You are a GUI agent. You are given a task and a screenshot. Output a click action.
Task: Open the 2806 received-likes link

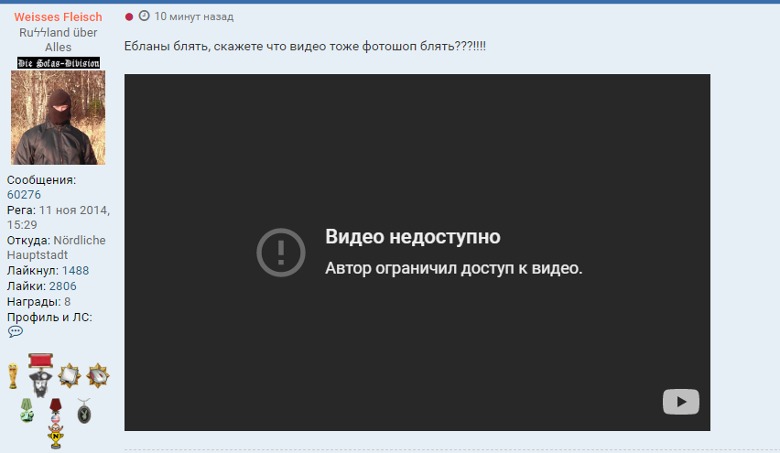tap(62, 286)
